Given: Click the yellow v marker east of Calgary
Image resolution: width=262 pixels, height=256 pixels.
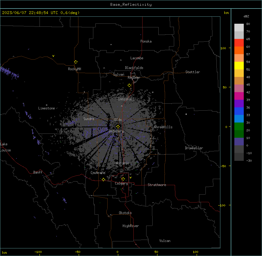Looking at the screenshot, I should tap(130, 178).
